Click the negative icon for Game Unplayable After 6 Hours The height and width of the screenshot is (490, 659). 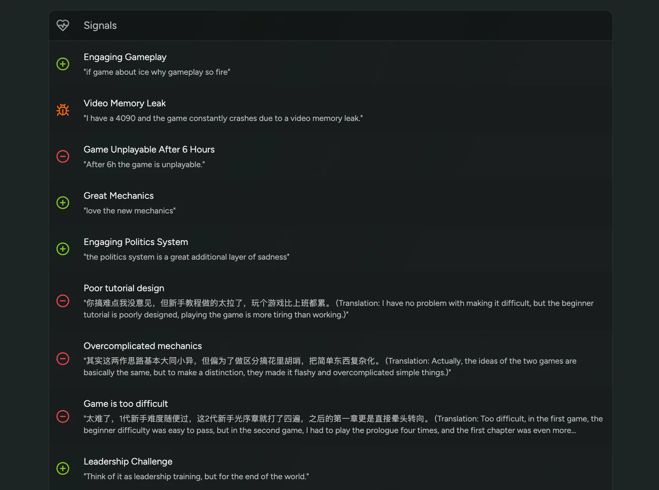point(63,156)
